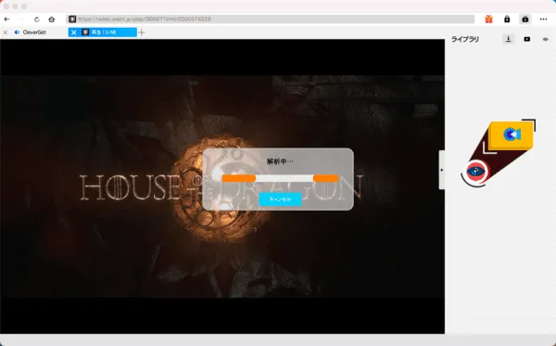Show downloaded videos in library
The image size is (556, 346).
(527, 39)
